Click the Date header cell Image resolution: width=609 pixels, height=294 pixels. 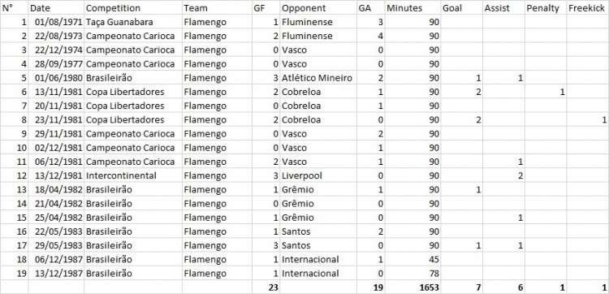tap(56, 8)
